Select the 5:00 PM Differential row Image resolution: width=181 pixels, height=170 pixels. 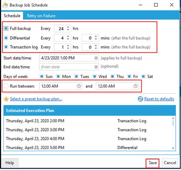point(88,147)
